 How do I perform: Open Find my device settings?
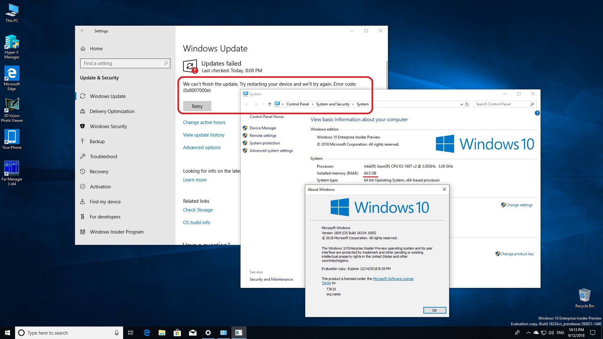coord(125,202)
